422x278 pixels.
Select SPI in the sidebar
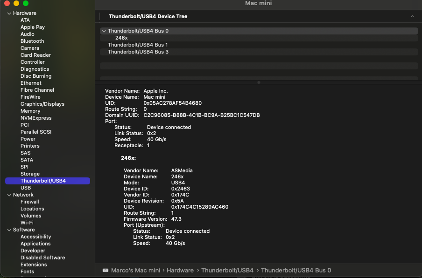tap(24, 167)
